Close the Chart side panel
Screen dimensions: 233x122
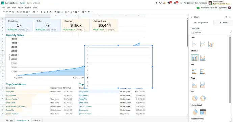click(x=230, y=17)
